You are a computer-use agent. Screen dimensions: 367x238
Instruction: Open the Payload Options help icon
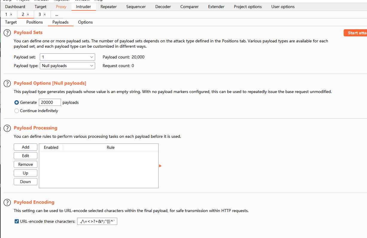(7, 84)
